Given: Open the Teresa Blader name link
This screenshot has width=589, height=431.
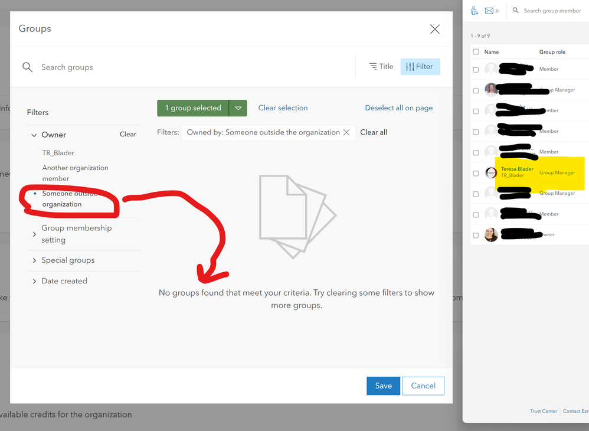Looking at the screenshot, I should (517, 169).
